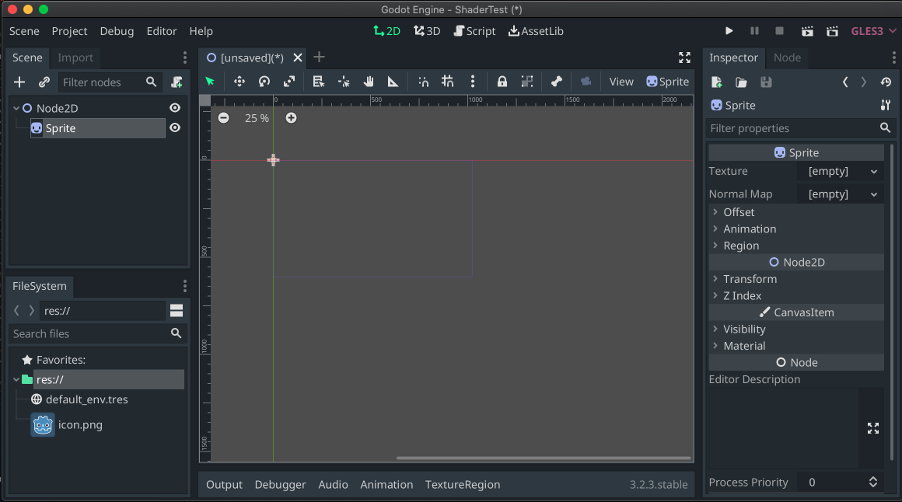Image resolution: width=902 pixels, height=502 pixels.
Task: Switch to the Node tab
Action: point(787,58)
